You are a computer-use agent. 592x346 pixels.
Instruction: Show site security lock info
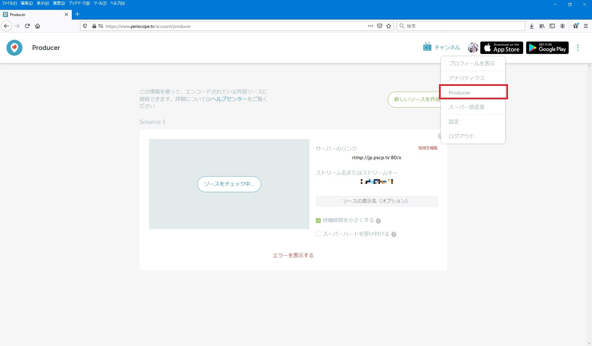click(94, 26)
